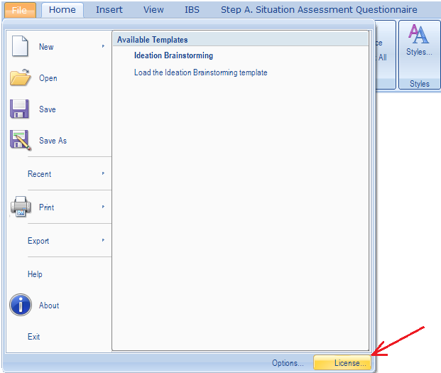This screenshot has height=373, width=441.
Task: Expand the New submenu arrow
Action: coord(103,47)
